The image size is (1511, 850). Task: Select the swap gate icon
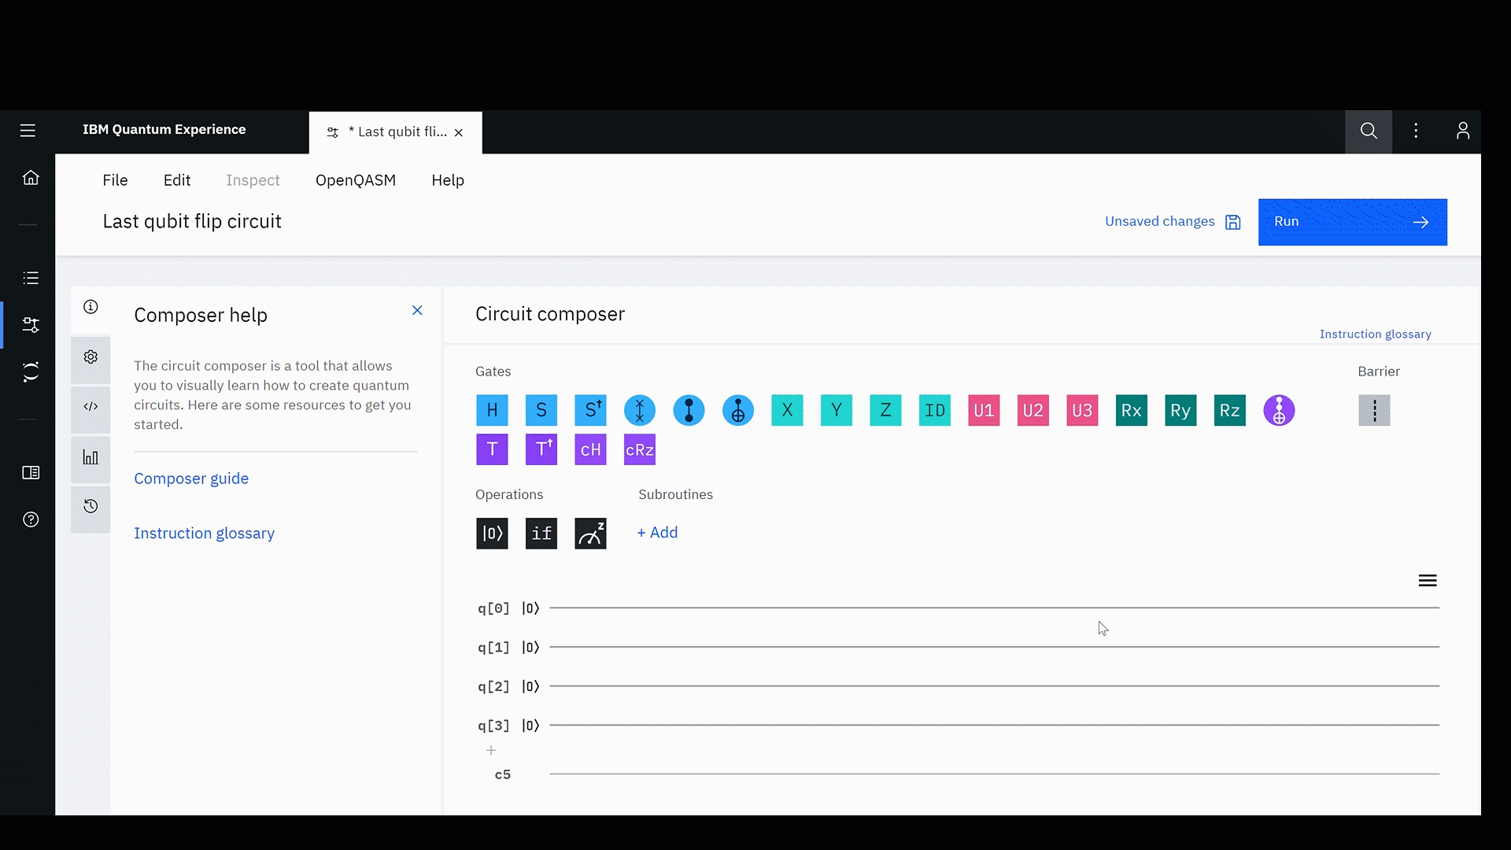tap(639, 410)
